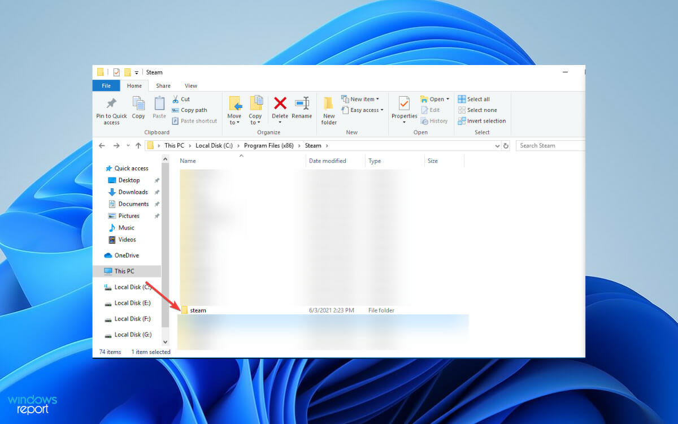Open Downloads in the navigation pane

pos(128,192)
